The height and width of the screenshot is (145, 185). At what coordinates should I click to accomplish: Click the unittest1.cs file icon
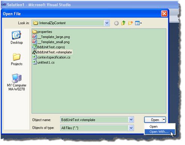(34, 62)
